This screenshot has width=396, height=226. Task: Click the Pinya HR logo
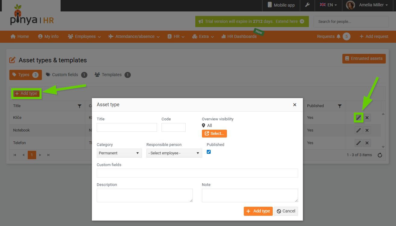point(32,15)
